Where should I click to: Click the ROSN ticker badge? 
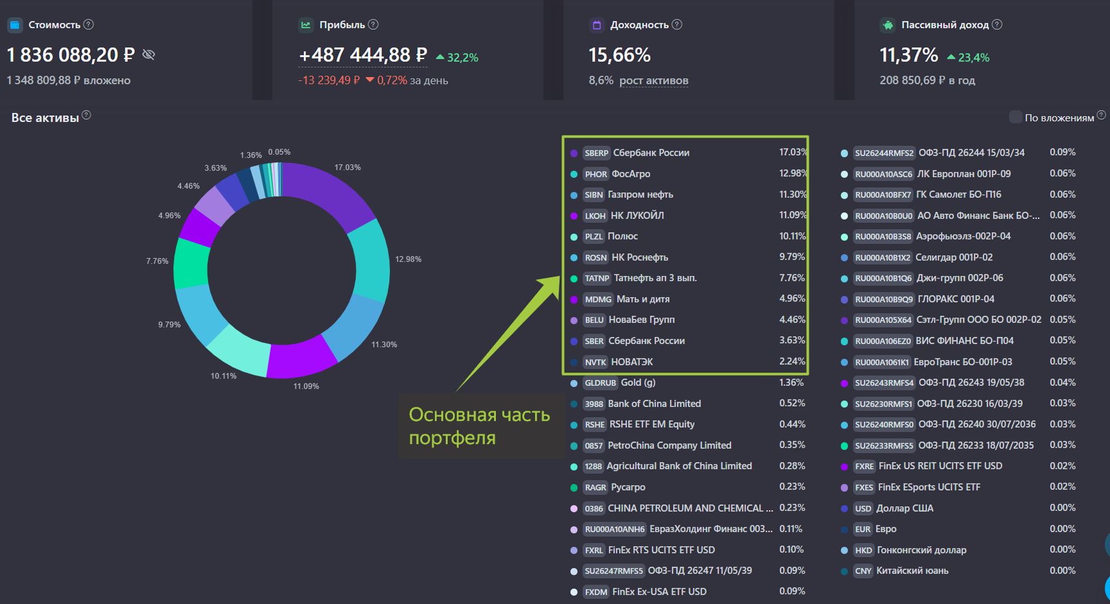click(595, 257)
